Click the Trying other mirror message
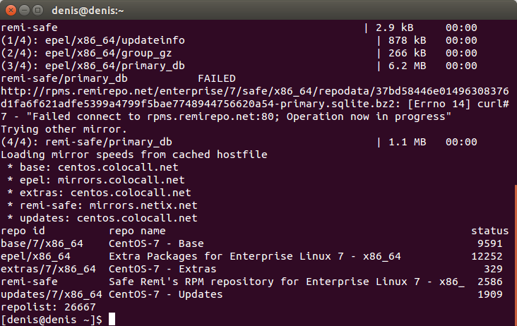This screenshot has height=326, width=517. click(64, 129)
